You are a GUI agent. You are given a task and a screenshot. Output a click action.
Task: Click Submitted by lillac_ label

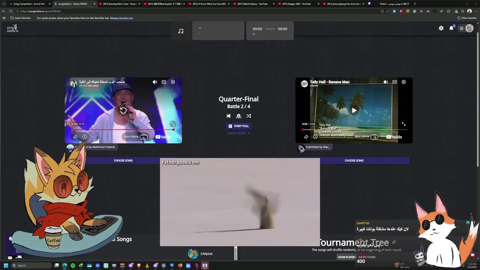[x=318, y=147]
